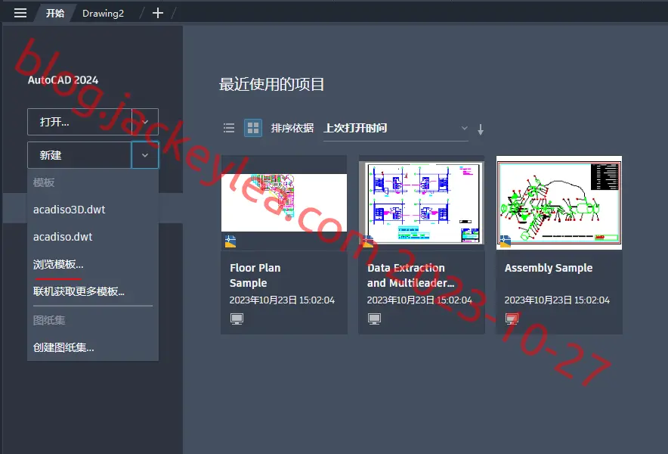The image size is (668, 454).
Task: Open the Floor Plan Sample thumbnail
Action: coord(284,203)
